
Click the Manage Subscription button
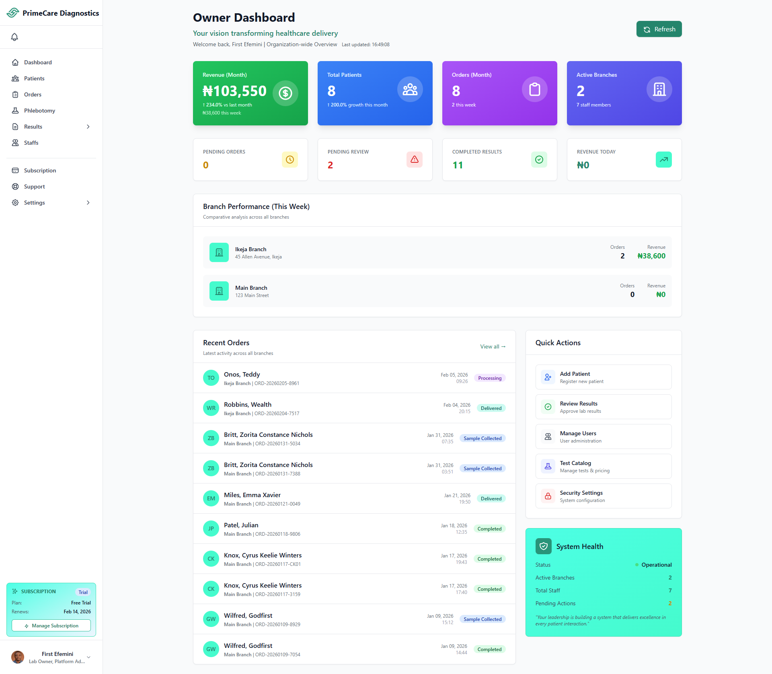point(51,626)
